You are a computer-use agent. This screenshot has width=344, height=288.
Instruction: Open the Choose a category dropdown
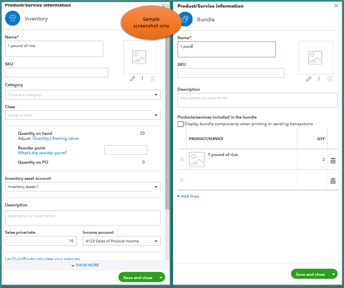pos(156,94)
